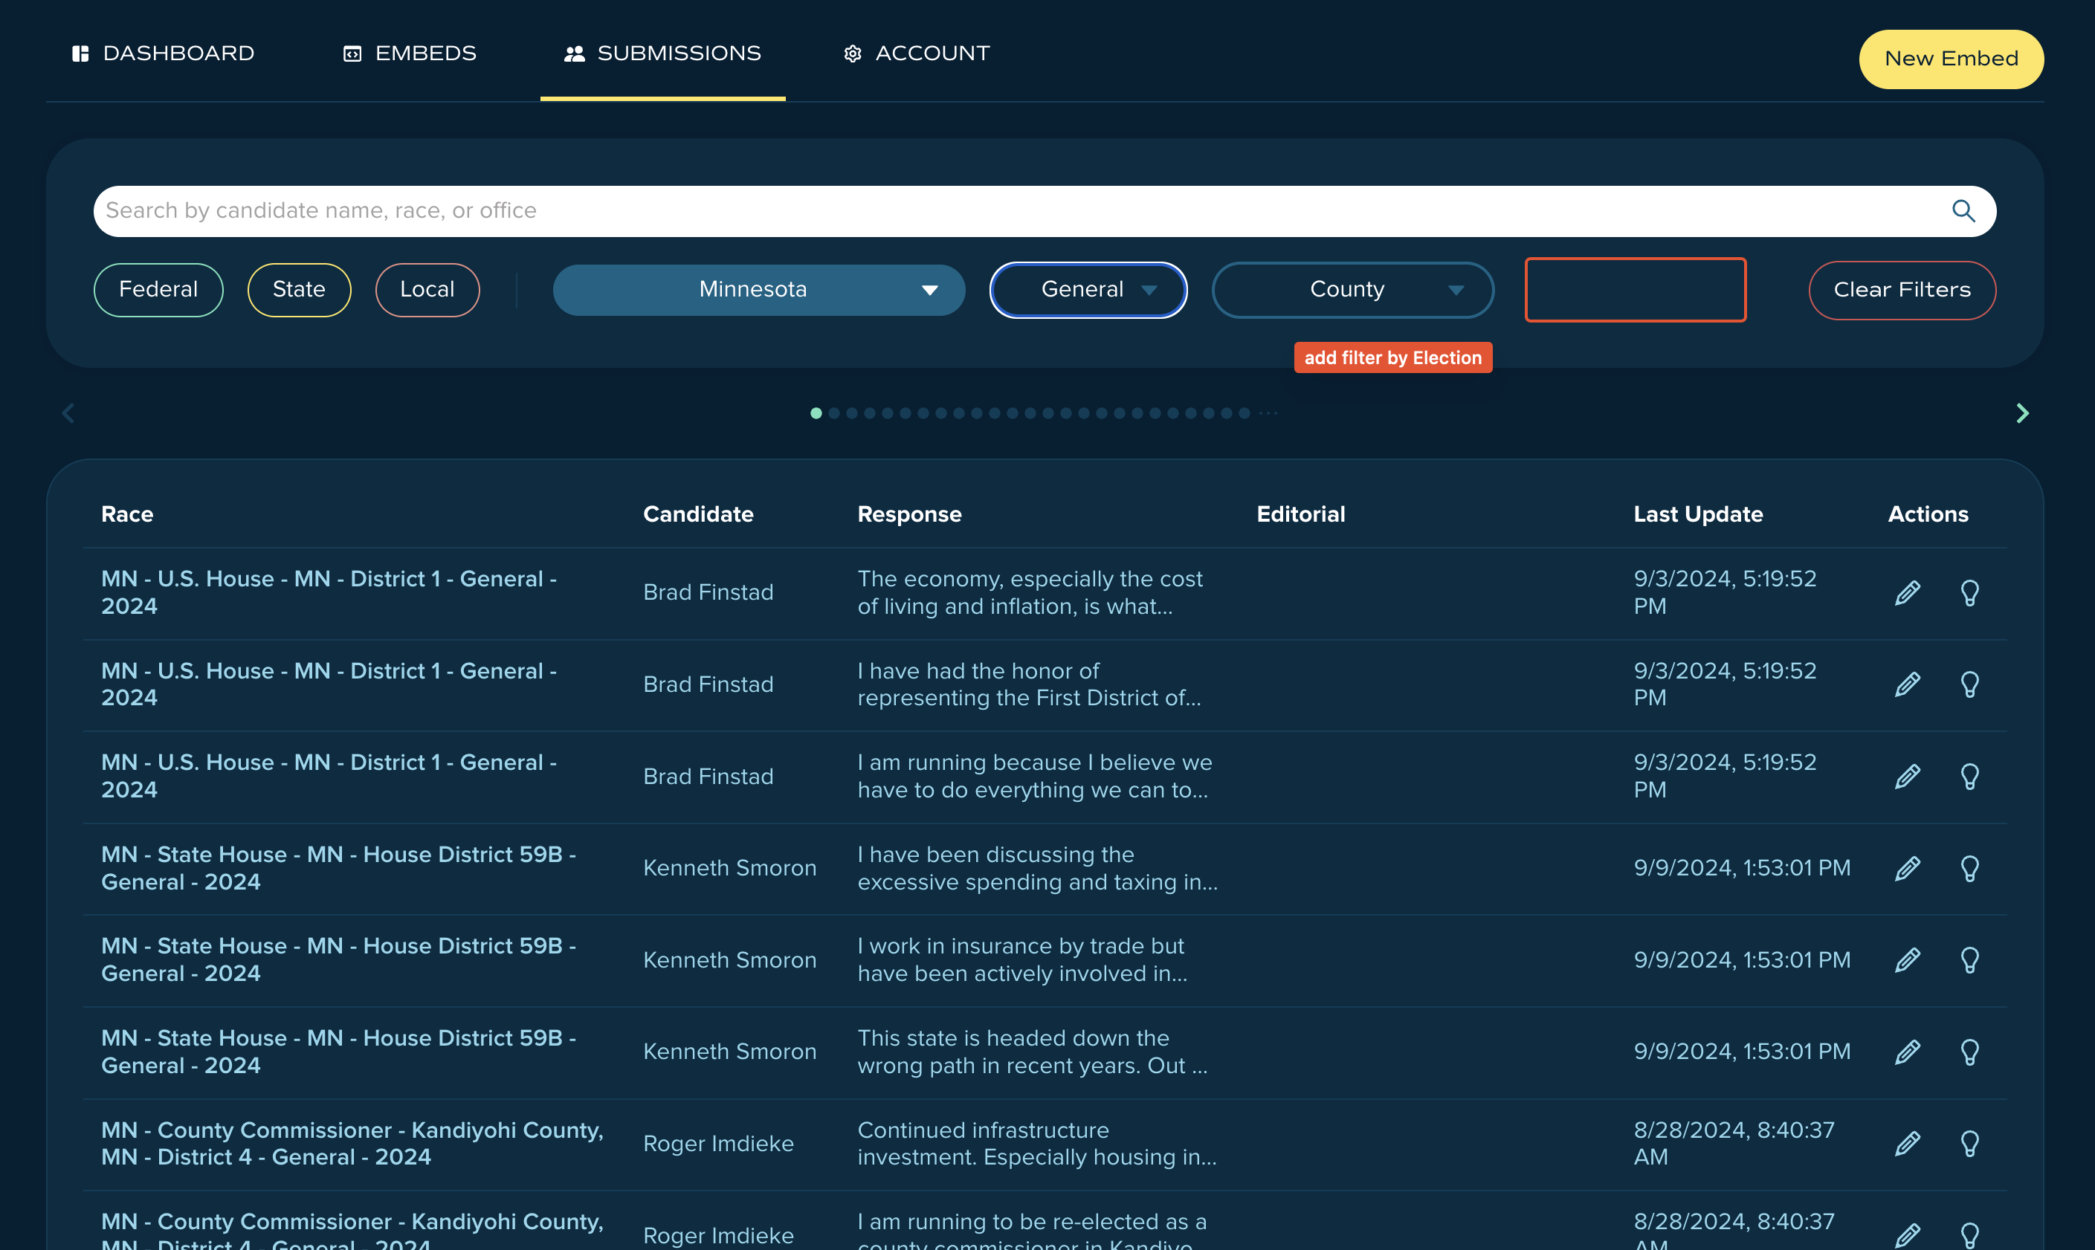The width and height of the screenshot is (2095, 1250).
Task: Go to previous page with left chevron
Action: (x=68, y=412)
